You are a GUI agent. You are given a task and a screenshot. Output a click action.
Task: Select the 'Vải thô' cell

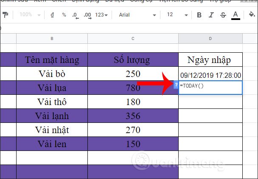coord(52,102)
